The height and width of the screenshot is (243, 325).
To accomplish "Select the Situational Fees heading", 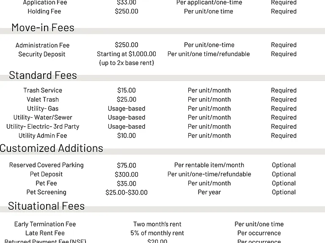I will (46, 206).
